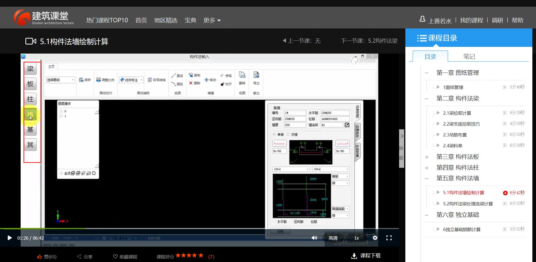Toggle layer 1 checkbox
This screenshot has height=262, width=536.
[x=61, y=116]
